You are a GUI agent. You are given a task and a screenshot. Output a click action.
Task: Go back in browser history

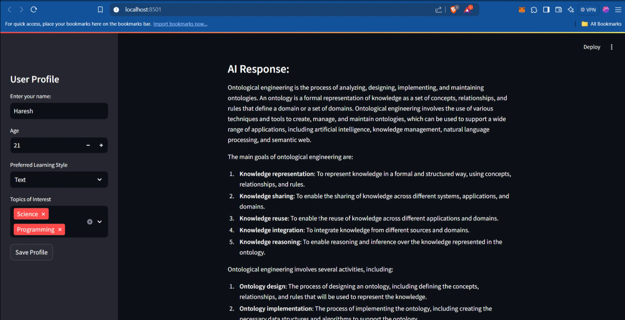(9, 9)
